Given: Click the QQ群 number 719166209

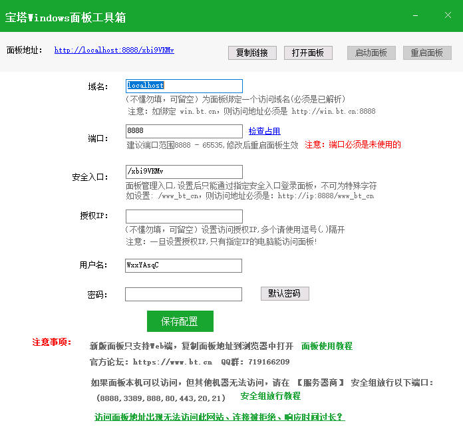Looking at the screenshot, I should point(269,362).
